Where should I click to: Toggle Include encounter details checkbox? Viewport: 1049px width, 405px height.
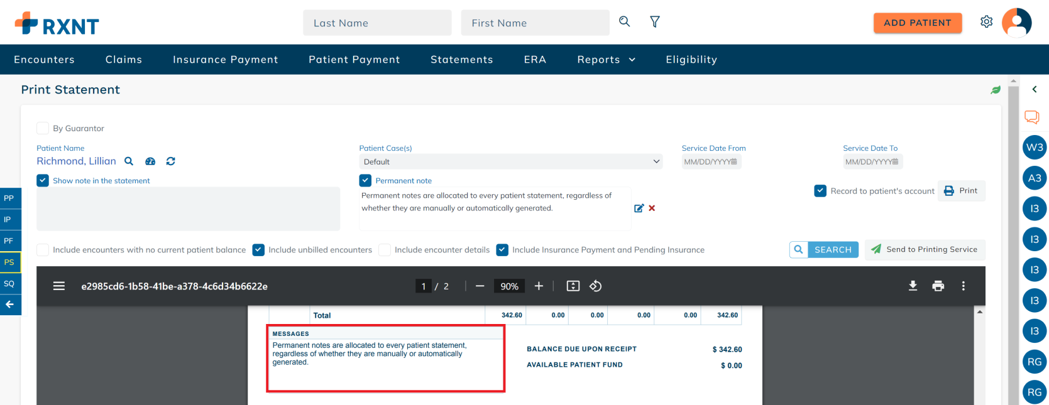point(385,250)
